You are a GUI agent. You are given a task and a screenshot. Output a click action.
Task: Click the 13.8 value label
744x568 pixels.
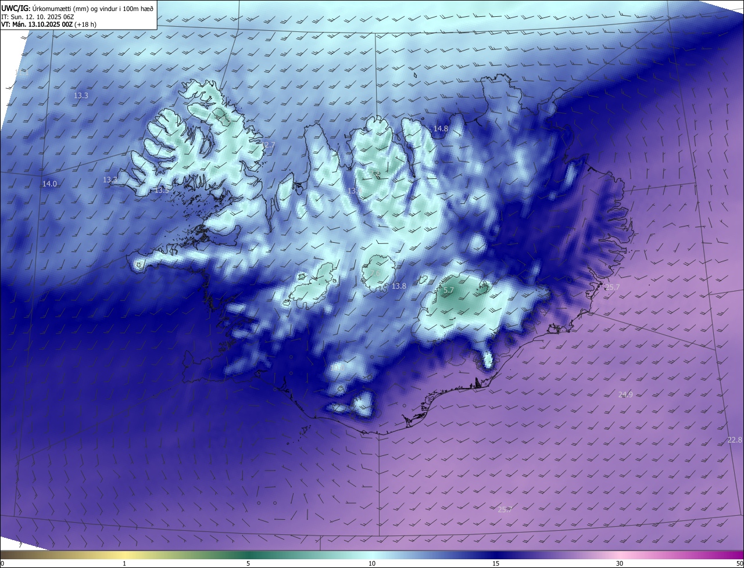point(399,286)
